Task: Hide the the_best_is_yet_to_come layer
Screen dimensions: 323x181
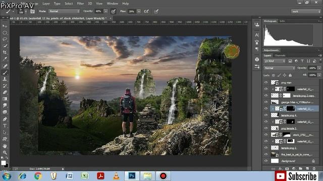Action: 266,154
